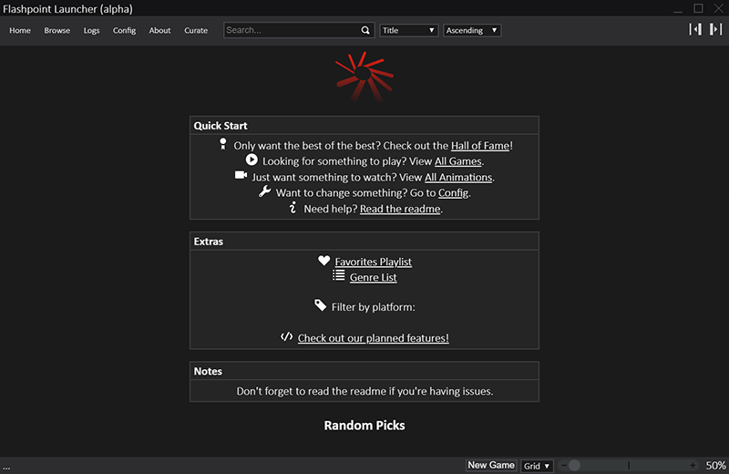The height and width of the screenshot is (474, 729).
Task: Toggle the right sidebar icon
Action: click(715, 29)
